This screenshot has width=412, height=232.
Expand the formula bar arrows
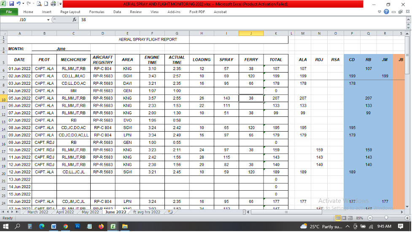(x=408, y=20)
